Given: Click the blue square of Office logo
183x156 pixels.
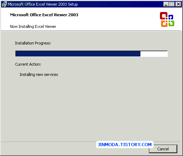Looking at the screenshot, I should coord(171,17).
